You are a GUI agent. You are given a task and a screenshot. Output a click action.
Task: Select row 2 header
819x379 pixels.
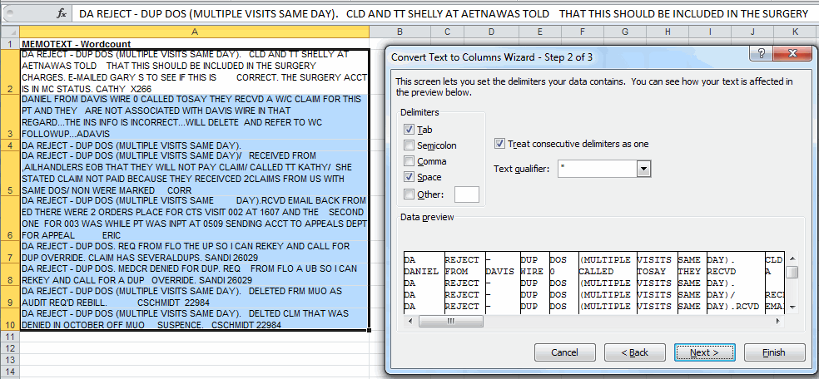pyautogui.click(x=10, y=72)
